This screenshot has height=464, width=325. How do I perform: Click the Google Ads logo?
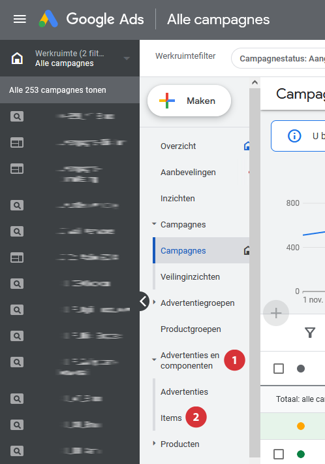[x=91, y=19]
